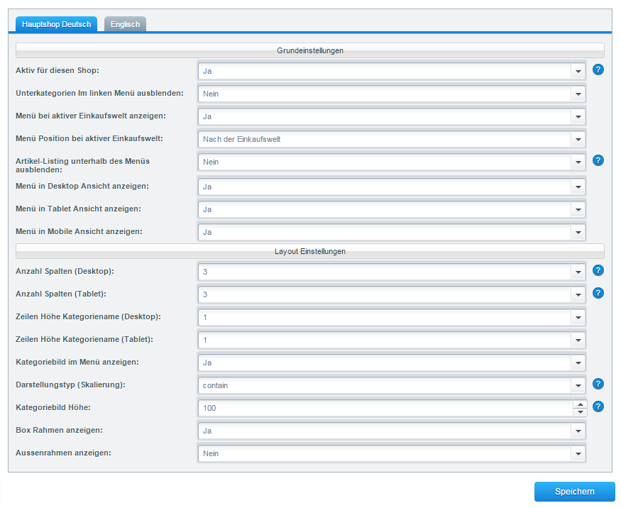
Task: Open dropdown arrow for 'Aktiv für diesen Shop'
Action: 578,71
